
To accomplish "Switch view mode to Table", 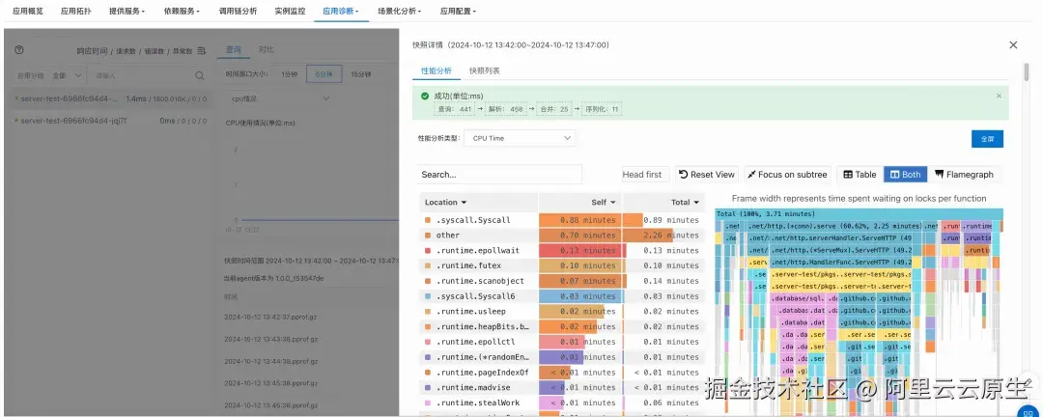I will 860,175.
